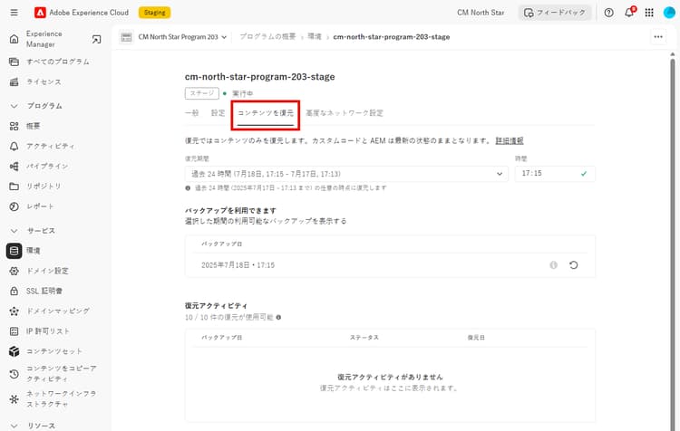Click プログラムの概要 breadcrumb
Image resolution: width=680 pixels, height=431 pixels.
point(267,37)
